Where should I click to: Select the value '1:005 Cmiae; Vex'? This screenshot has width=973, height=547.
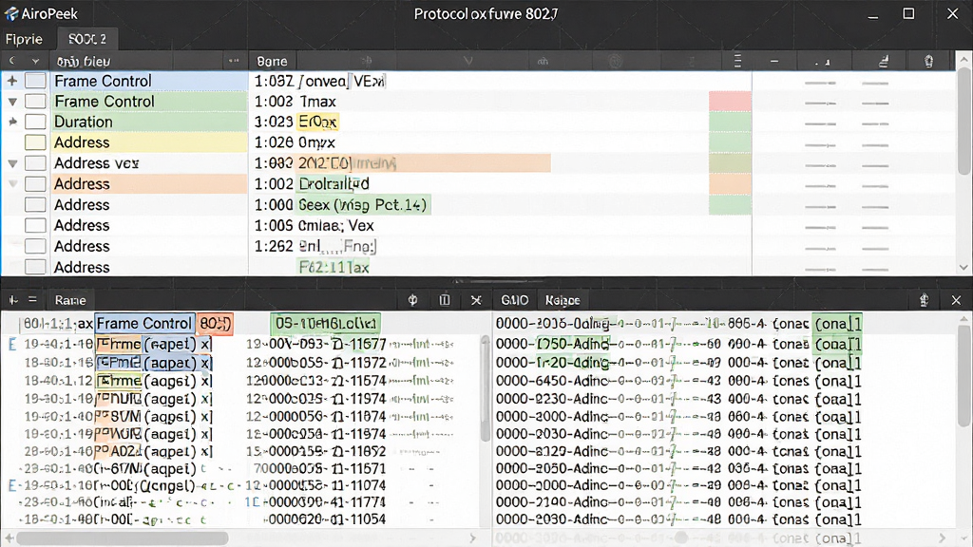point(314,225)
